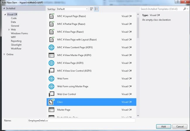Click the Search Installed Templates box
Screen dimensions: 190x131
pos(161,9)
